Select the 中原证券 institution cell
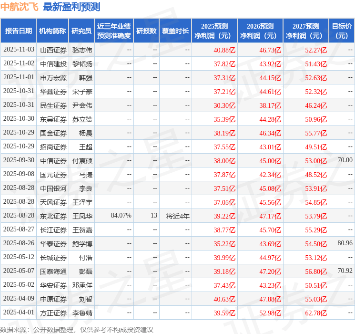The height and width of the screenshot is (334, 355). [53, 299]
